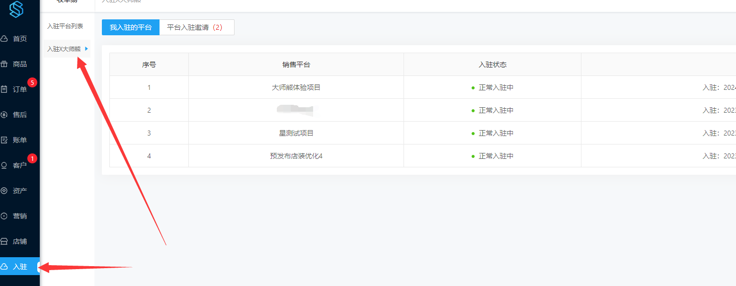Click the 首页 home icon in sidebar

pyautogui.click(x=4, y=39)
